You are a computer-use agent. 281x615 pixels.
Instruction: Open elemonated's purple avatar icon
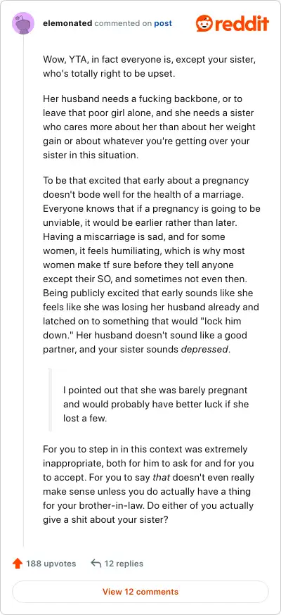pyautogui.click(x=23, y=23)
